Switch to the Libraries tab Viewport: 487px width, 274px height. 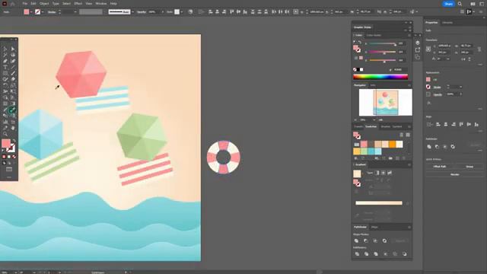click(447, 23)
